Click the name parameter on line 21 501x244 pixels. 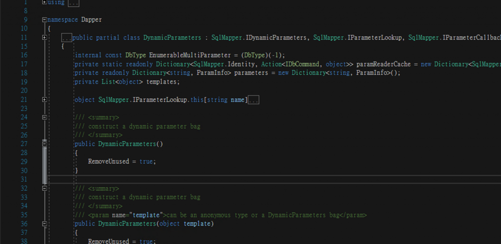(x=237, y=100)
